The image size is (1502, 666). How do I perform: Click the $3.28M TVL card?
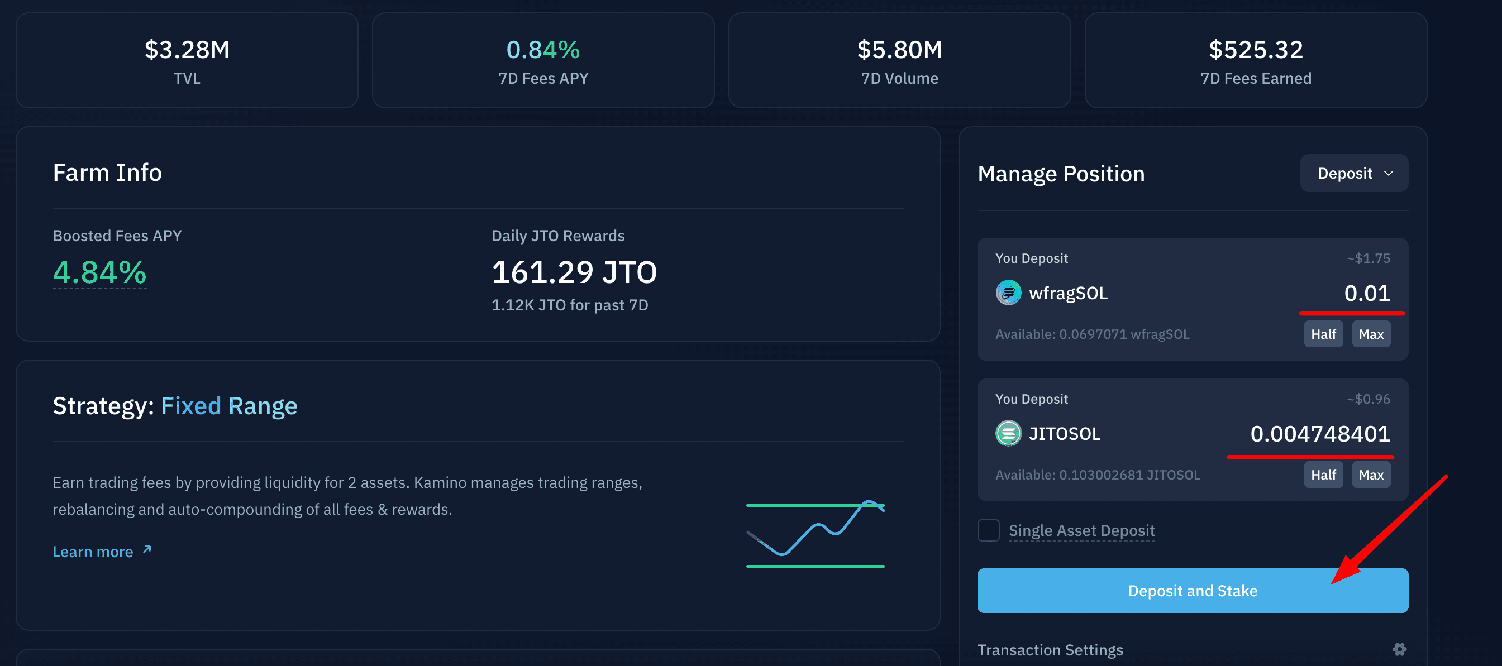187,61
